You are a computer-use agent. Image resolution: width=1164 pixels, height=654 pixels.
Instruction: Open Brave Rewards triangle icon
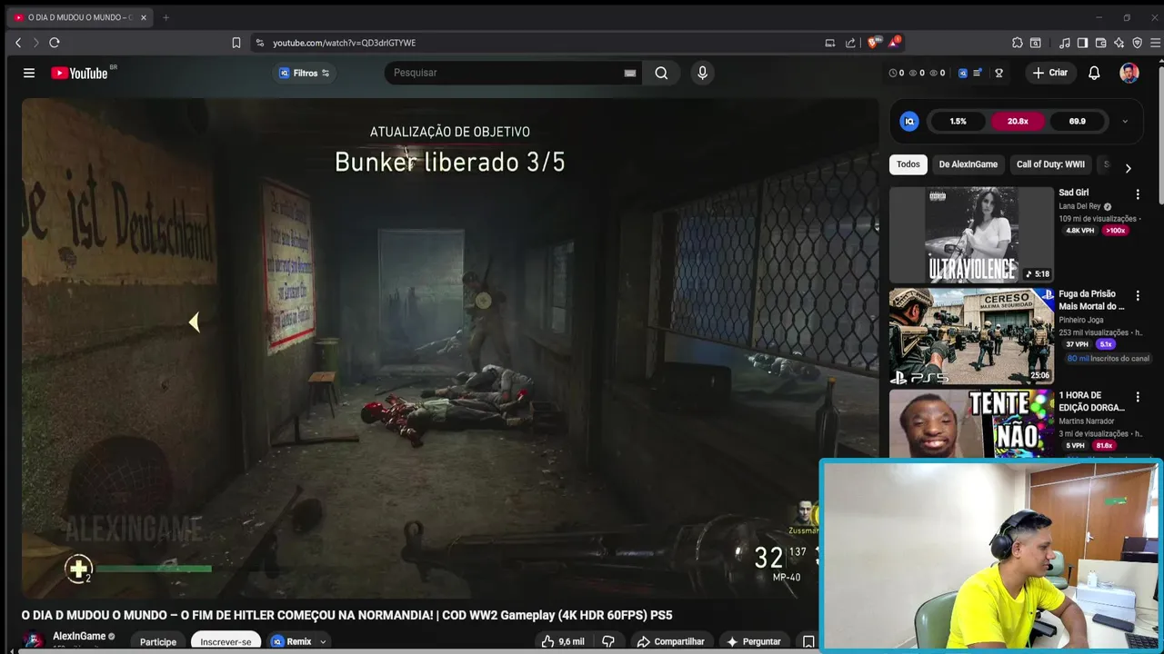[895, 43]
